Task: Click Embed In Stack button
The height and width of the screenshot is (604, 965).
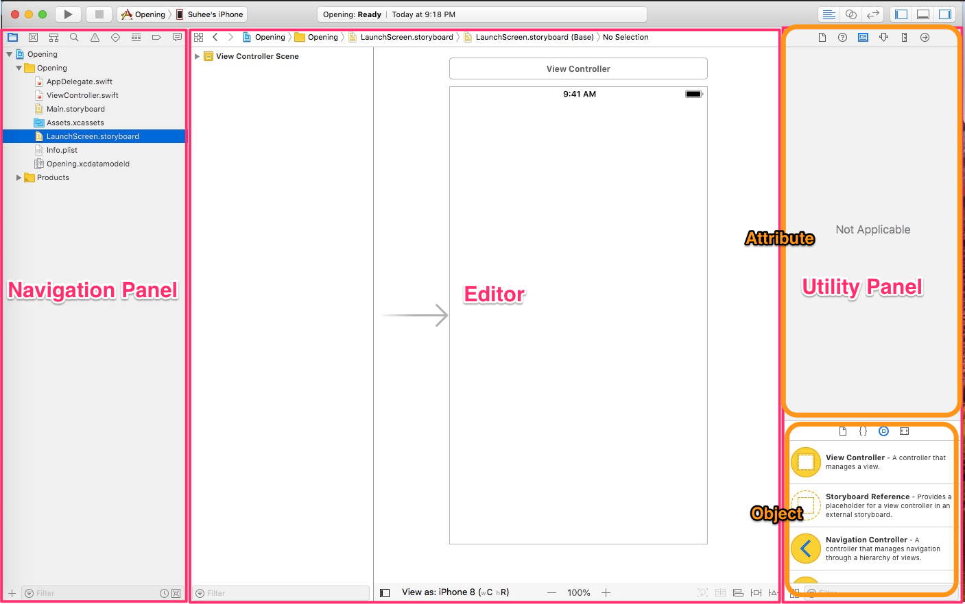Action: (x=720, y=592)
